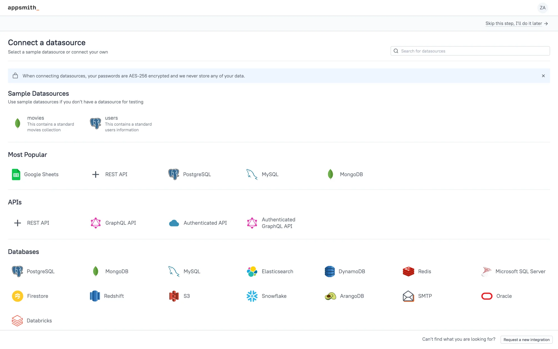Select the Redis label
Screen dimensions: 558x349
coord(425,271)
